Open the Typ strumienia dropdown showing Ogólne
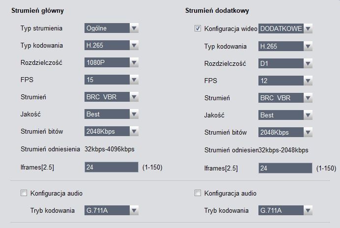 (111, 28)
